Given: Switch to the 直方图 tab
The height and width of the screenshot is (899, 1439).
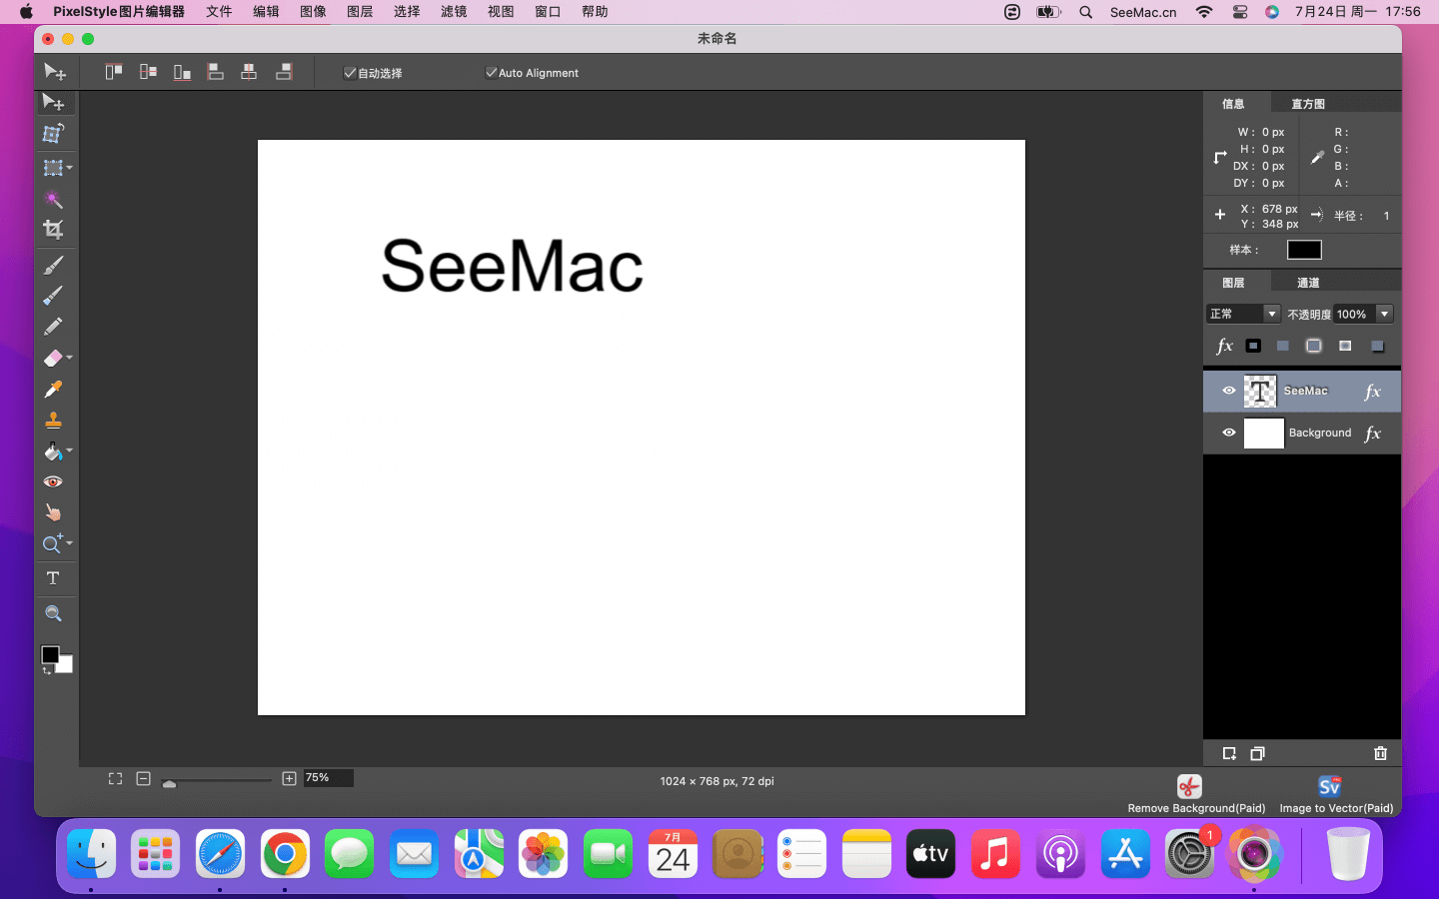Looking at the screenshot, I should click(1308, 104).
